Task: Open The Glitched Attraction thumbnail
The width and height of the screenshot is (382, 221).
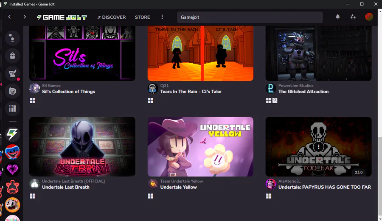Action: (318, 53)
